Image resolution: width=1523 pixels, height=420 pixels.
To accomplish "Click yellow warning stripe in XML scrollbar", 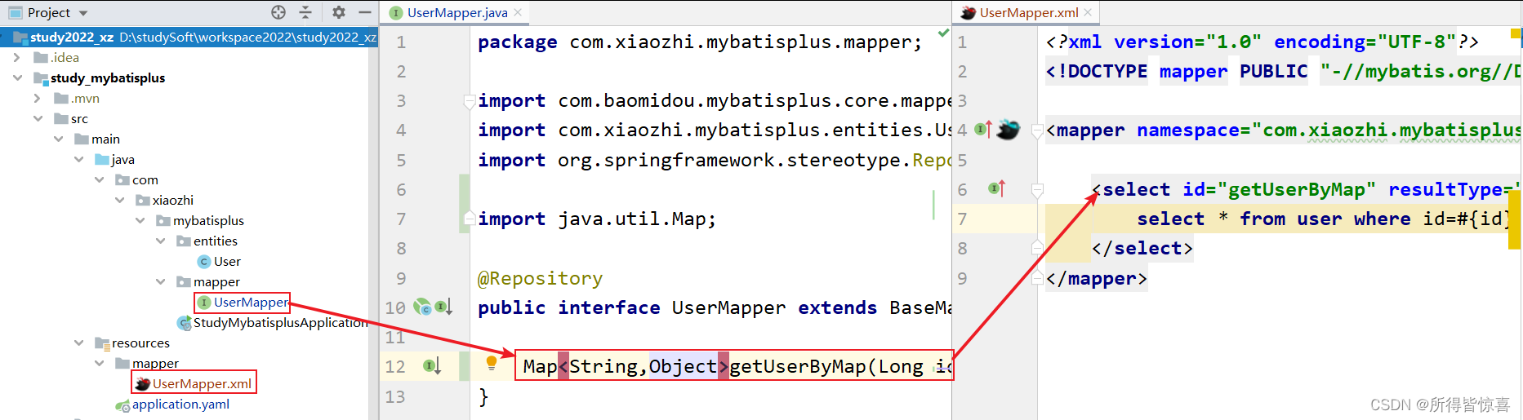I will pyautogui.click(x=1516, y=219).
